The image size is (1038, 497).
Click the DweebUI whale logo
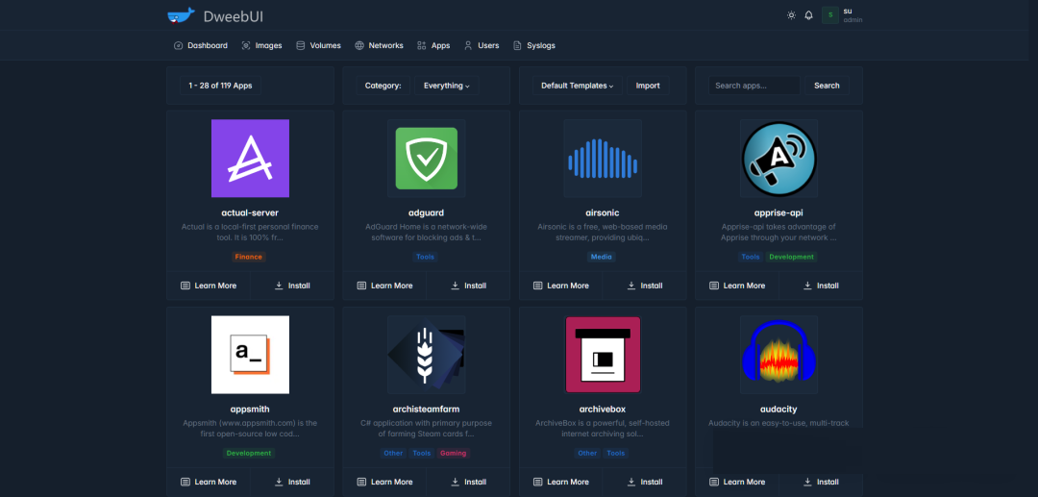coord(181,16)
